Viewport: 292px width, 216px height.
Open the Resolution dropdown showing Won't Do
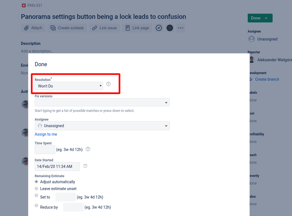click(69, 86)
